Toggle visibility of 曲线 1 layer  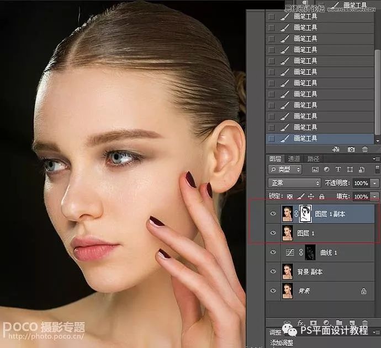coord(273,252)
